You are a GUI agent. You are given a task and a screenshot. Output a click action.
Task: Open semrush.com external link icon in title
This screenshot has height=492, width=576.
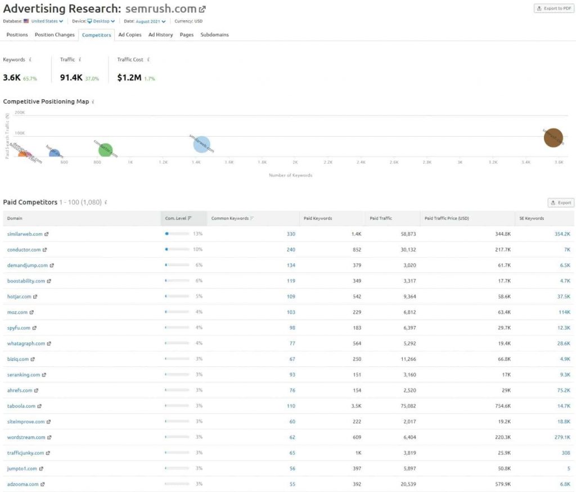point(202,9)
